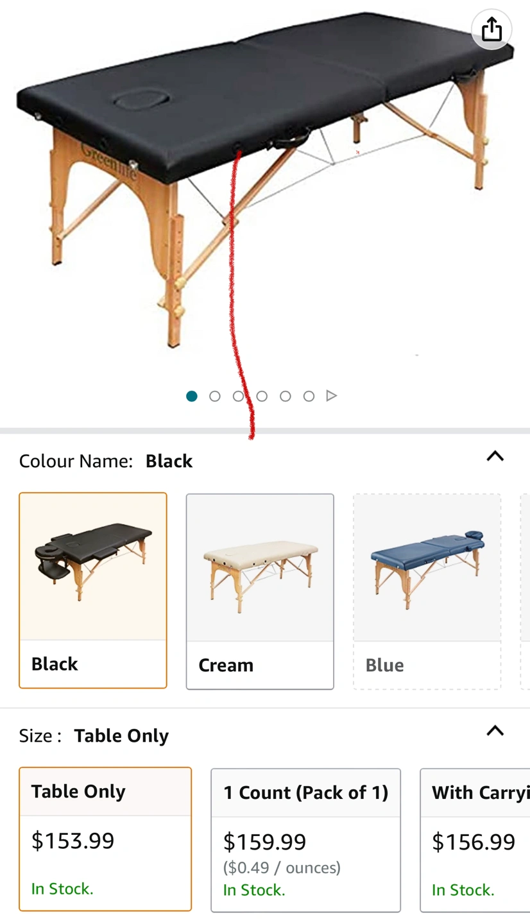Tap the share icon on product image
This screenshot has width=530, height=924.
492,29
